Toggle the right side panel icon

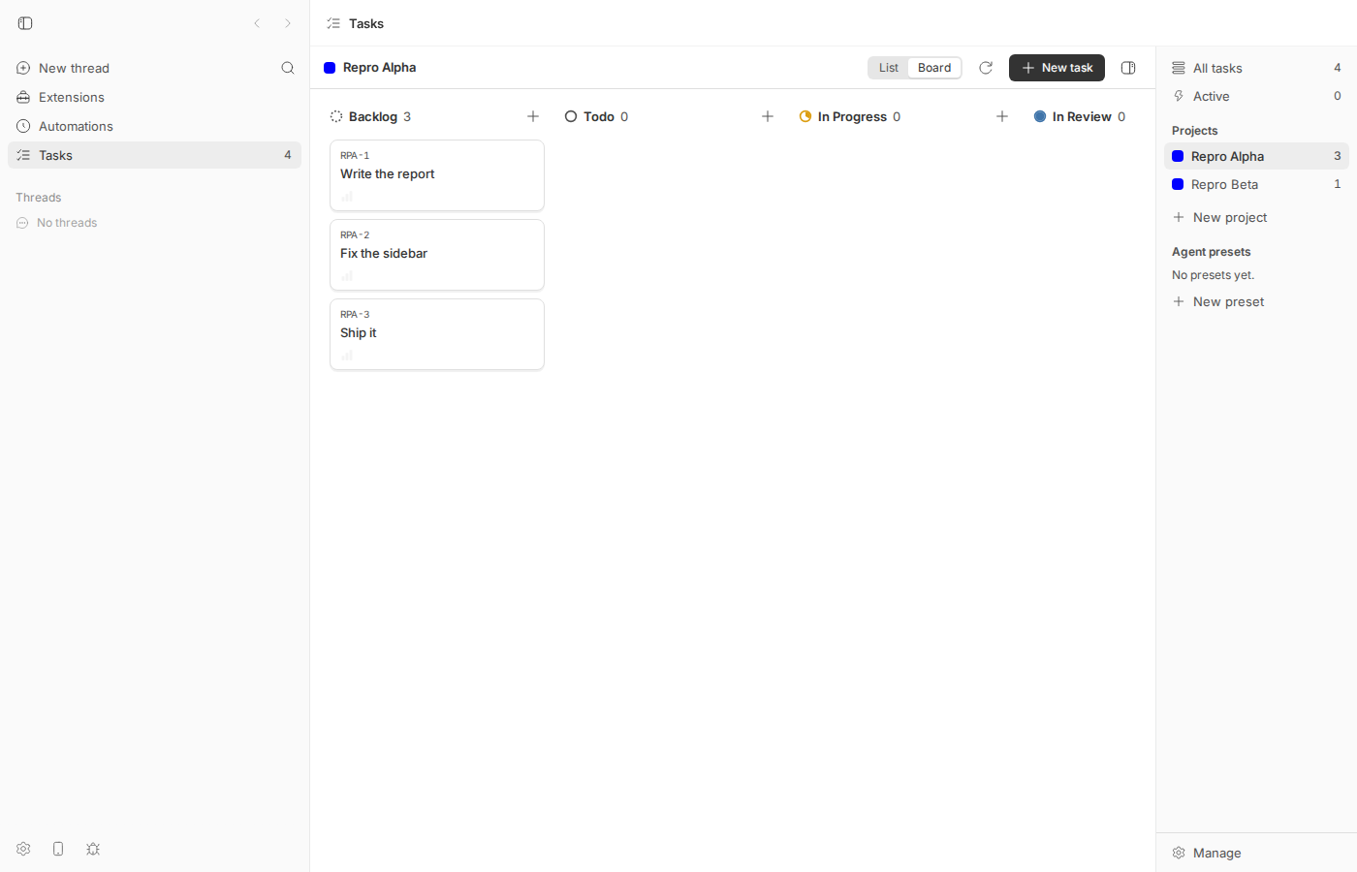1128,68
